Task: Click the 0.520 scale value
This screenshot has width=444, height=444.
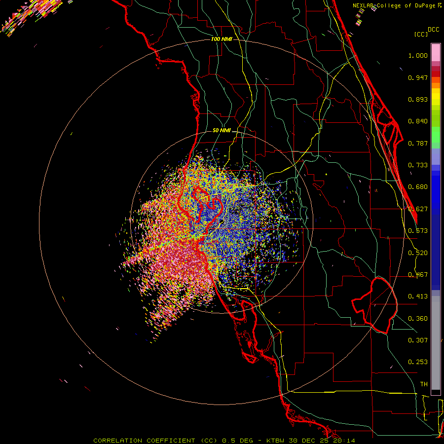Action: 418,253
